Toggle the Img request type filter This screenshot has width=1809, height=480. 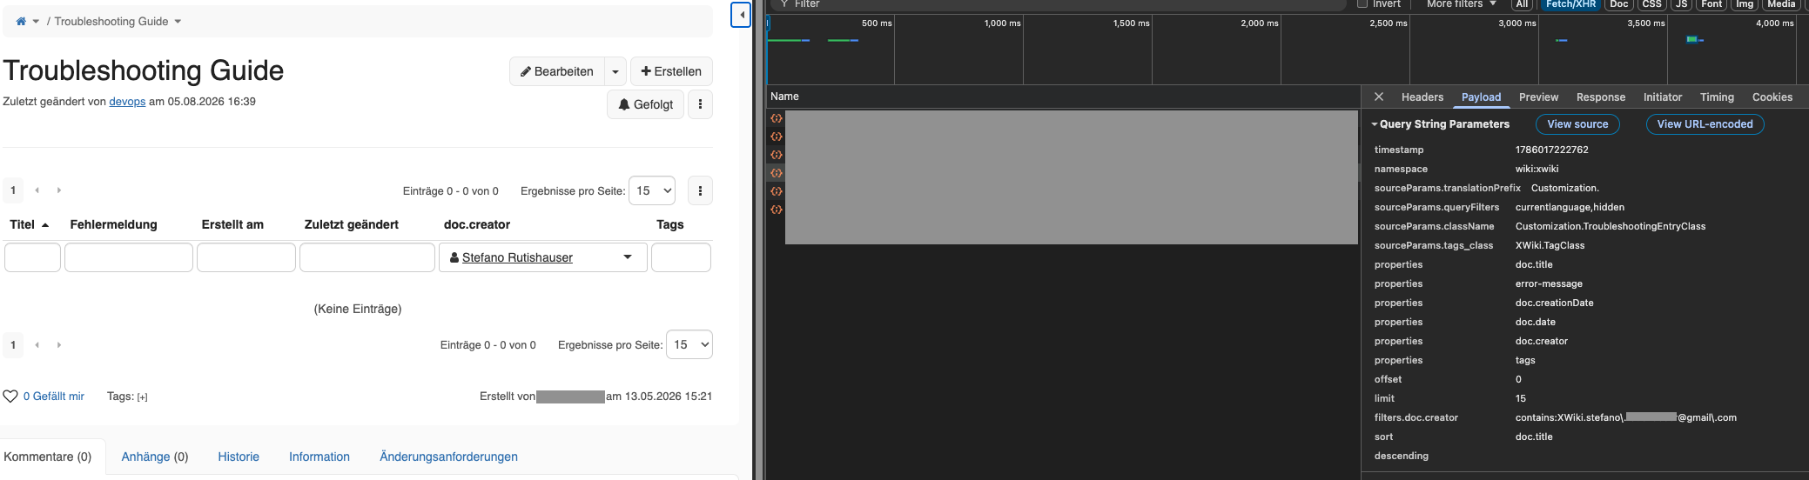tap(1745, 4)
